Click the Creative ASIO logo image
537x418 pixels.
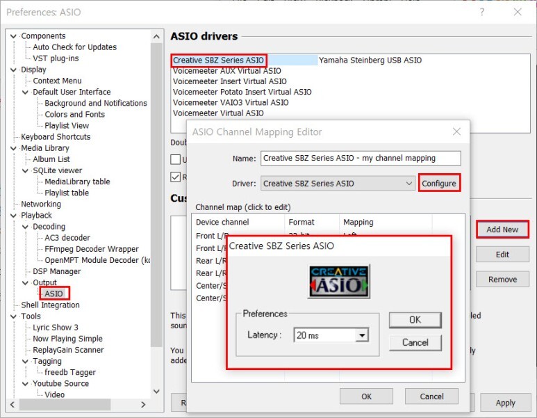339,281
